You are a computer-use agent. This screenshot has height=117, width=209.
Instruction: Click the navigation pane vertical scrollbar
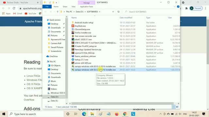click(x=67, y=58)
